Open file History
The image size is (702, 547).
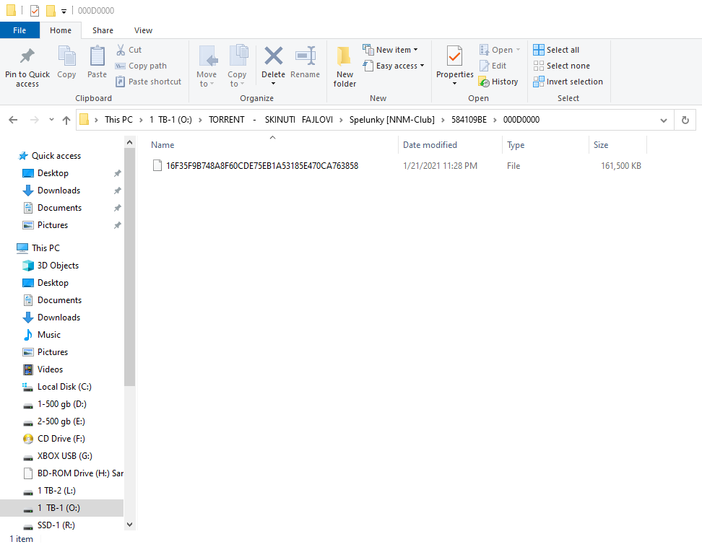(x=498, y=82)
